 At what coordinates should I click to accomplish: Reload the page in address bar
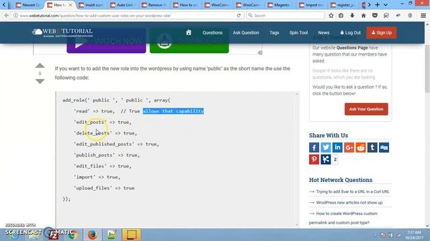(239, 15)
